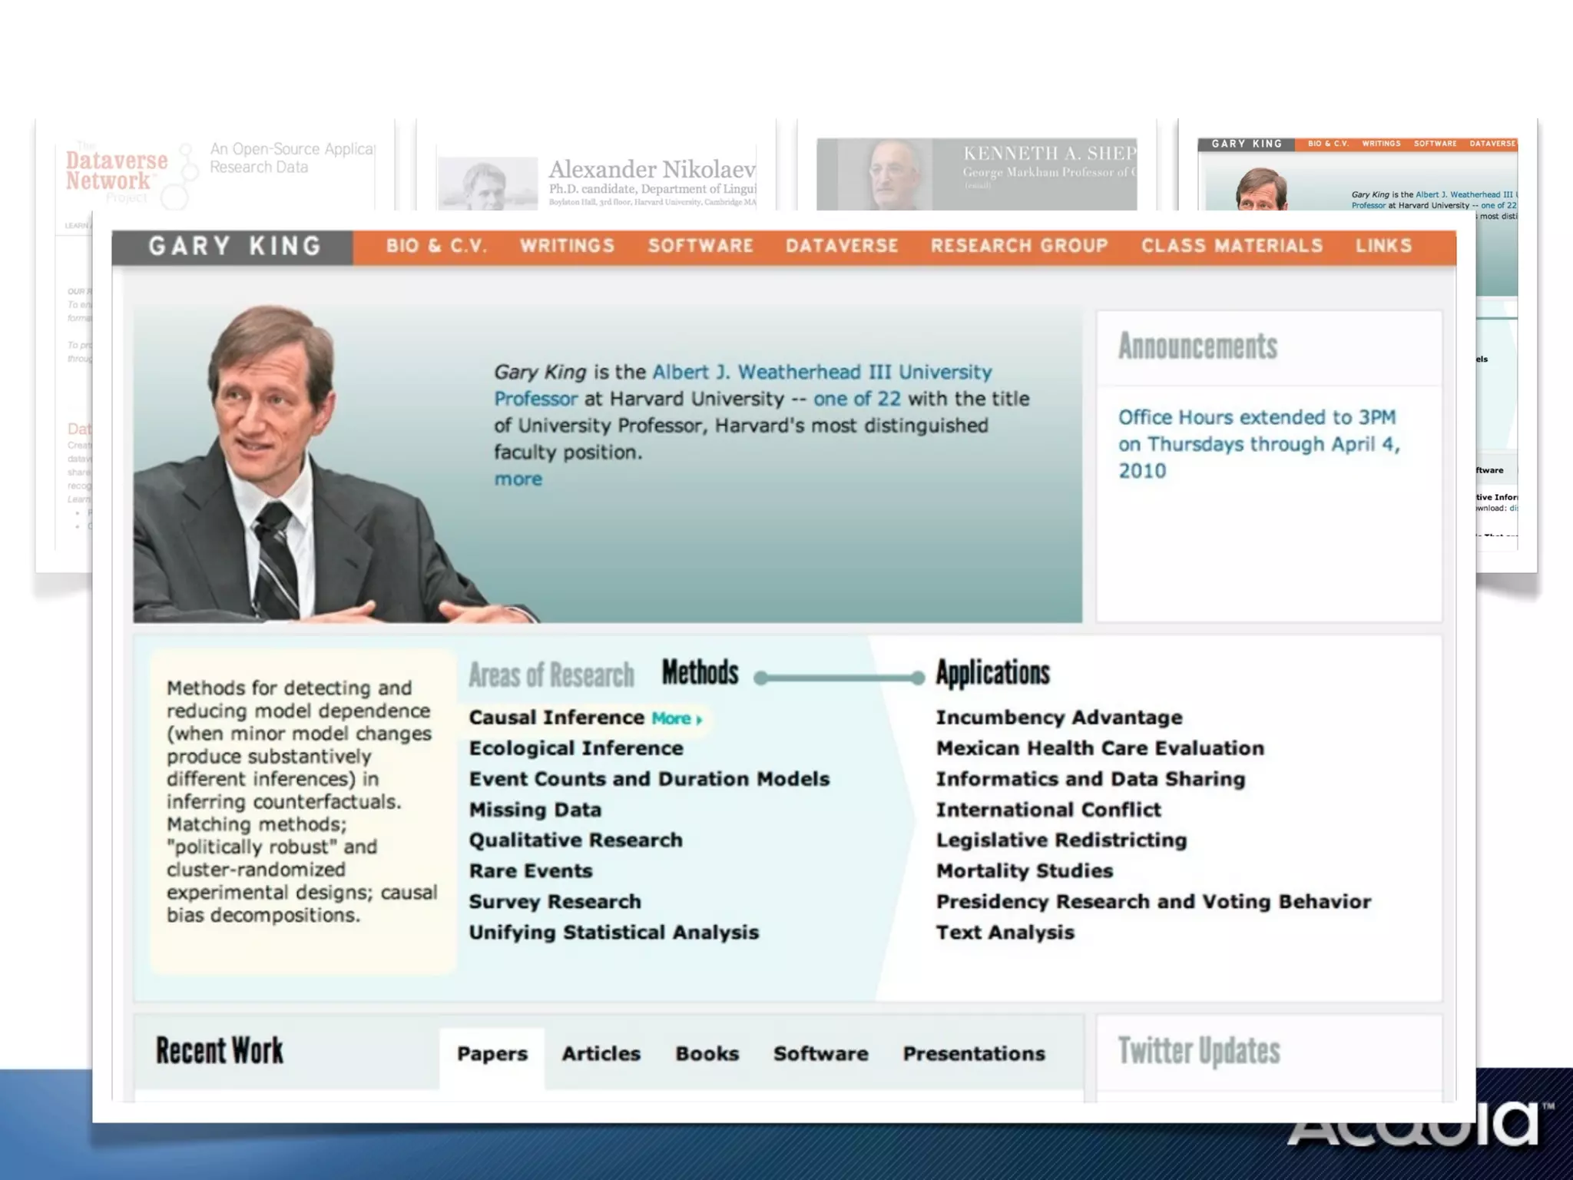This screenshot has width=1573, height=1180.
Task: Click the 'more' link under the bio
Action: pyautogui.click(x=518, y=479)
